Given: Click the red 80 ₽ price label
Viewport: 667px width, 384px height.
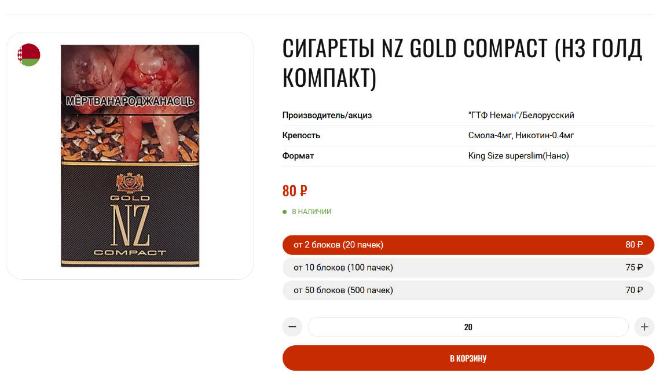Looking at the screenshot, I should pos(295,191).
